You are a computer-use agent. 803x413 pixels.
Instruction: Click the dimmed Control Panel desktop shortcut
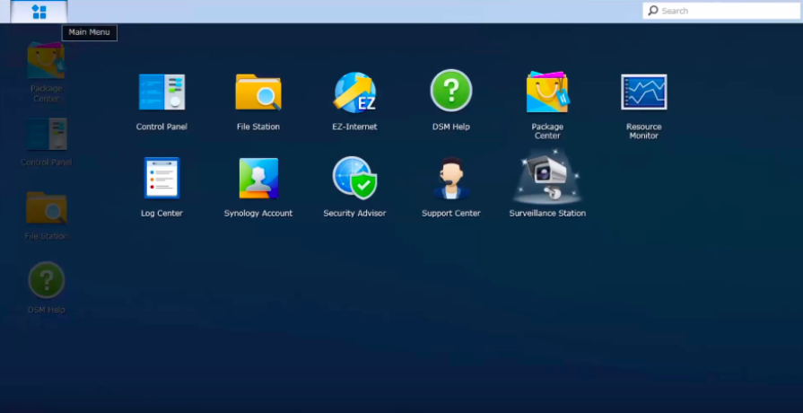(47, 135)
